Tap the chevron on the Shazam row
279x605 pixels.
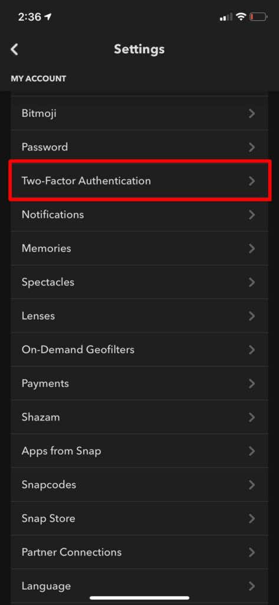tap(252, 417)
